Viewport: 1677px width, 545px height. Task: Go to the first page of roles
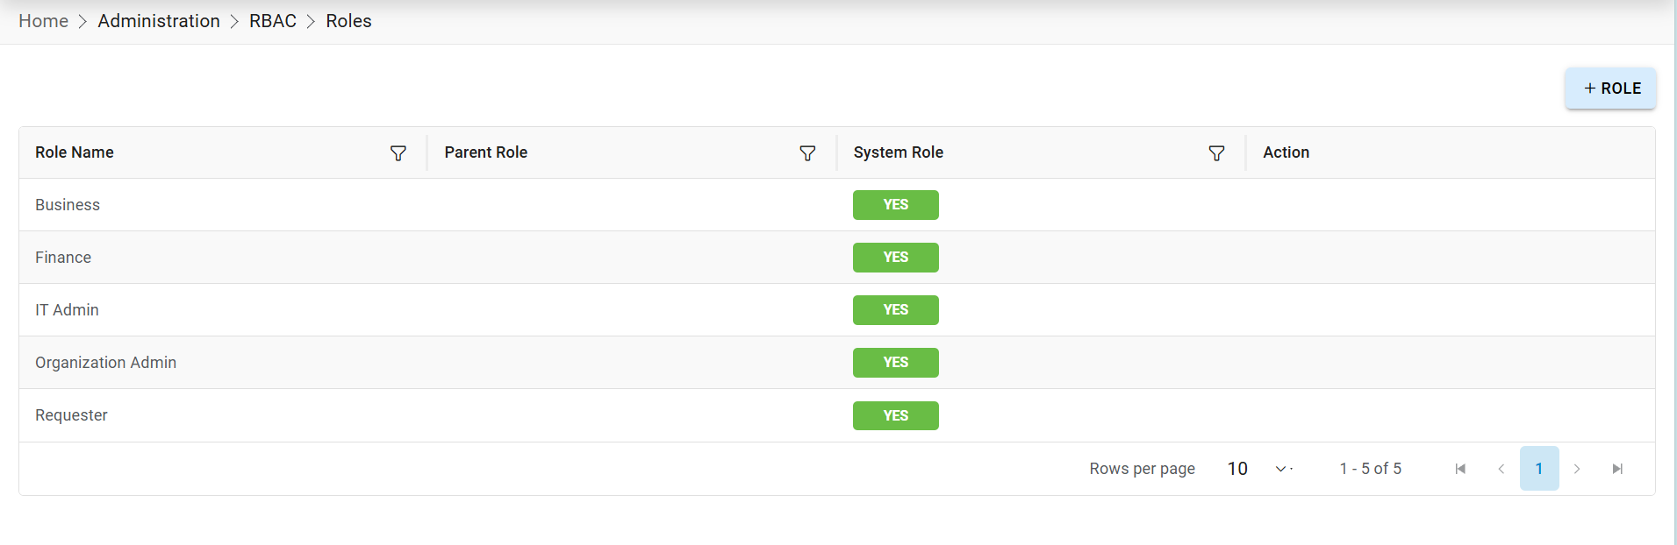pos(1460,469)
